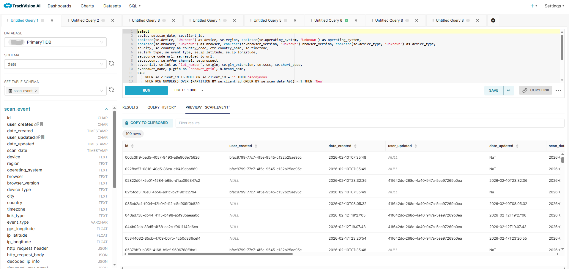This screenshot has width=569, height=269.
Task: Open the PrimaryTIDB database dropdown
Action: coord(55,42)
